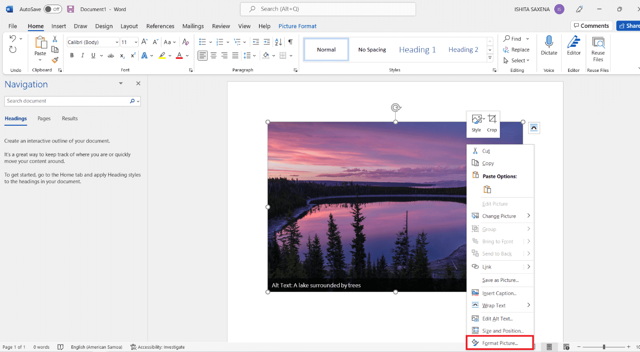The image size is (640, 352).
Task: Toggle paragraph marks visibility
Action: pos(290,41)
